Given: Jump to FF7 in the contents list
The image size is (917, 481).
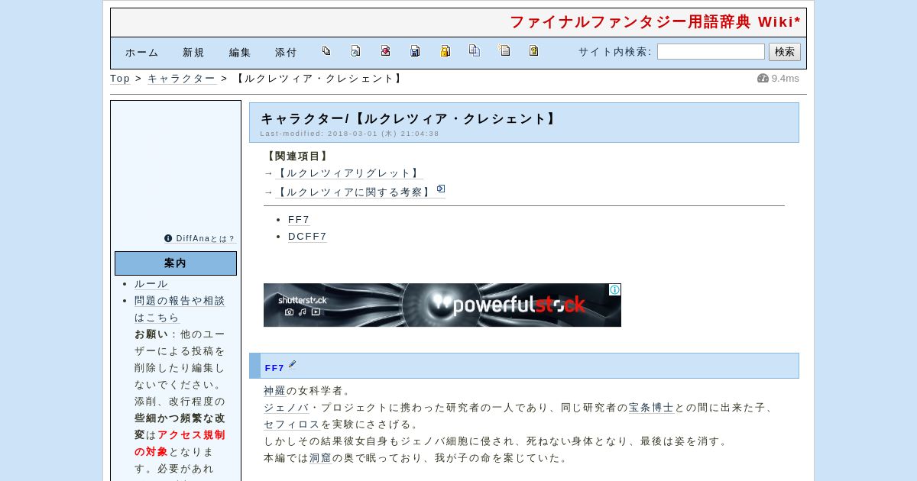Looking at the screenshot, I should click(299, 220).
